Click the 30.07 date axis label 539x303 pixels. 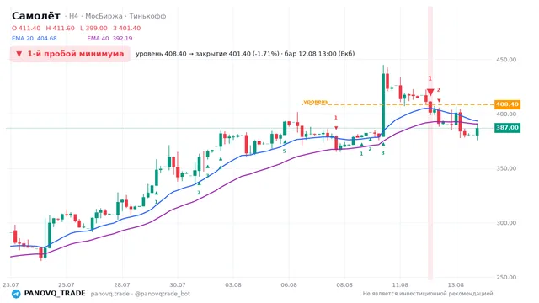point(178,284)
